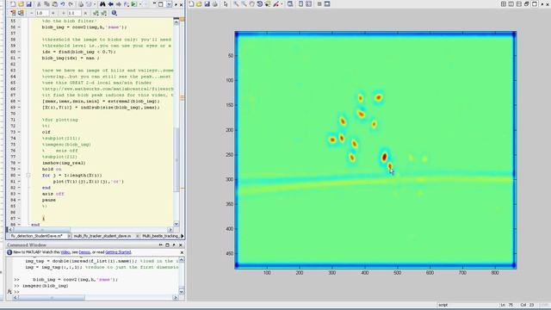
Task: Show more editor tabs with the arrow
Action: [182, 236]
